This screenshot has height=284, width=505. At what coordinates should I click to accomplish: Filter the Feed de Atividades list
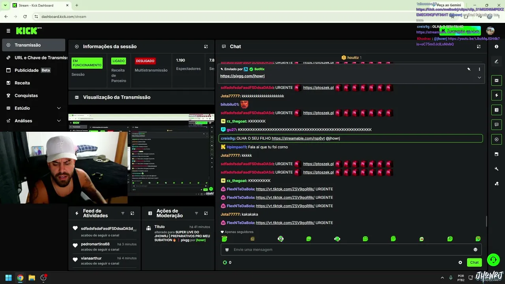pos(123,213)
